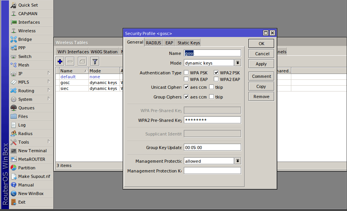Open Interfaces list icon
Viewport: 347px width, 211px height.
pyautogui.click(x=14, y=22)
